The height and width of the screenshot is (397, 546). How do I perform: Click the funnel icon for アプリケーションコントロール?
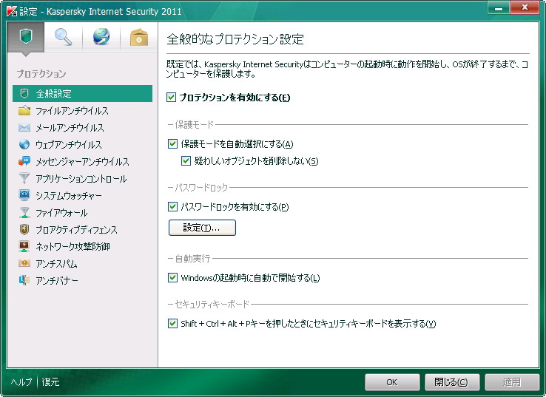(x=24, y=178)
